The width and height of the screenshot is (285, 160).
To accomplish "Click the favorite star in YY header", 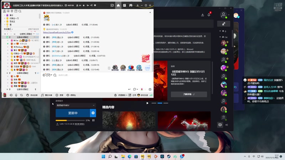I will tap(84, 5).
